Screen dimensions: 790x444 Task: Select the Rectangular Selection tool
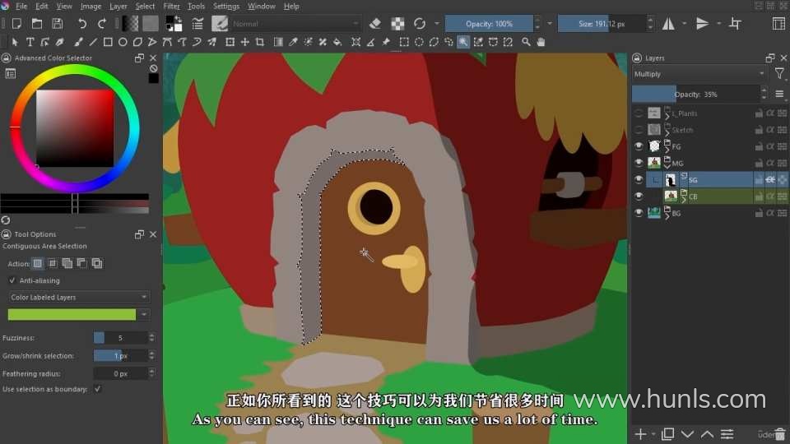(404, 42)
